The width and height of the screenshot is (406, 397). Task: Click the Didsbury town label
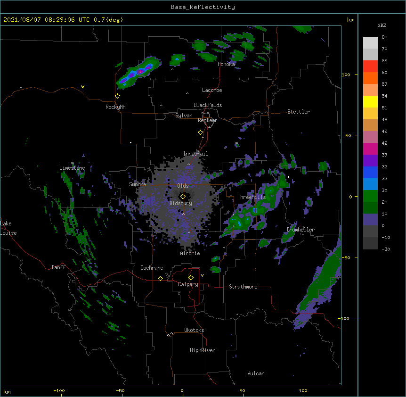(181, 203)
